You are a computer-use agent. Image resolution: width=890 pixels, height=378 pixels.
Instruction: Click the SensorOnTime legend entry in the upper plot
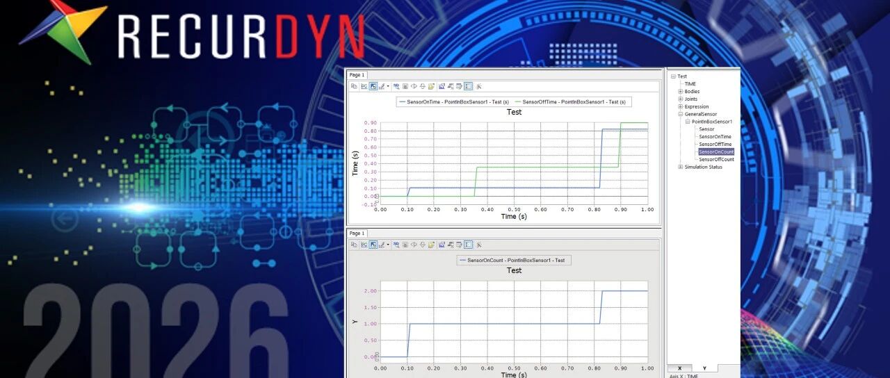point(455,102)
